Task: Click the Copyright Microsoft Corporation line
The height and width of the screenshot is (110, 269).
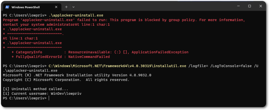Action: point(66,80)
